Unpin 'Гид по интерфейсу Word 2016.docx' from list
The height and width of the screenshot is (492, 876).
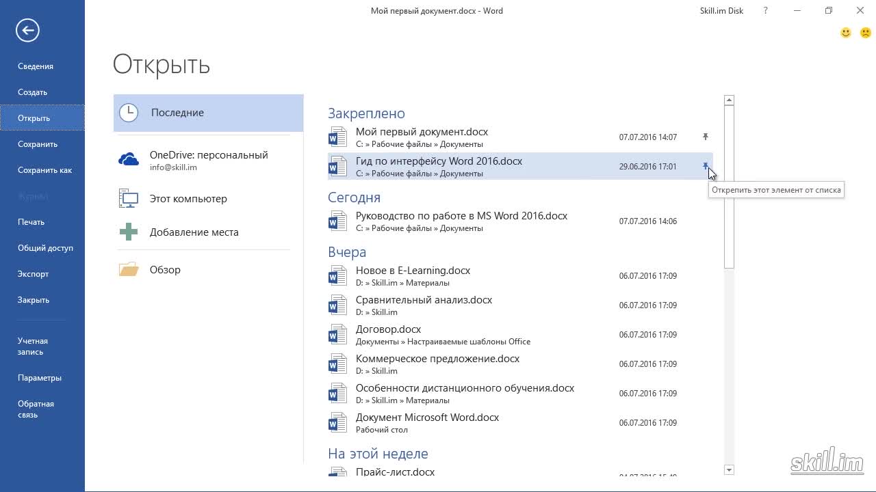click(x=706, y=166)
